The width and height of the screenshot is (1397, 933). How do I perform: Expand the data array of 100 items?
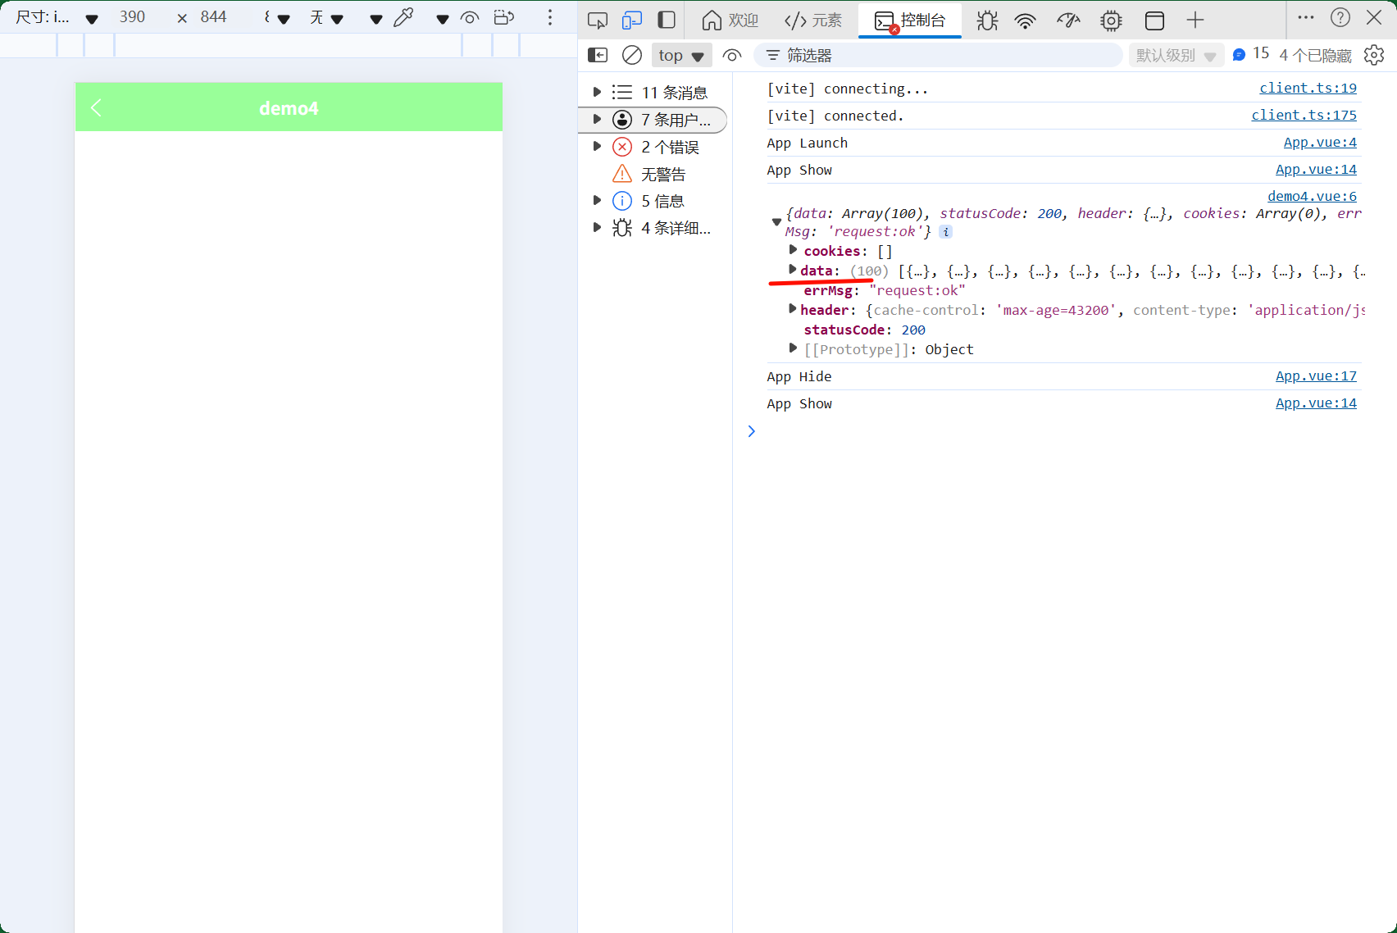point(792,270)
